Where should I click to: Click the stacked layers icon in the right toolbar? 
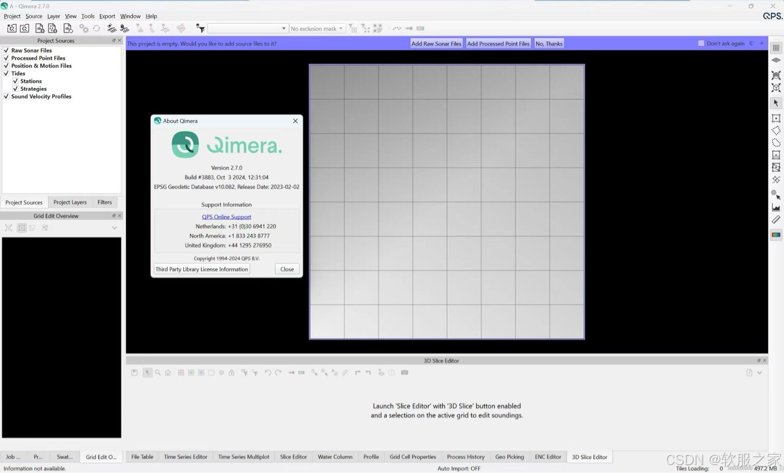[x=776, y=60]
